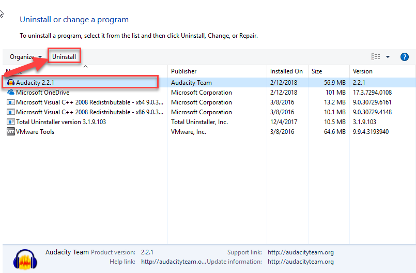Click version 9.0.30729.4148 cell
This screenshot has width=416, height=273.
tap(372, 112)
